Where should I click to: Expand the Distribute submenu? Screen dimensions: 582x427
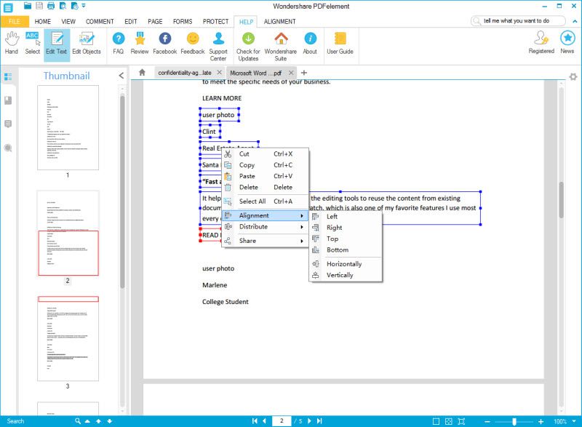point(266,227)
